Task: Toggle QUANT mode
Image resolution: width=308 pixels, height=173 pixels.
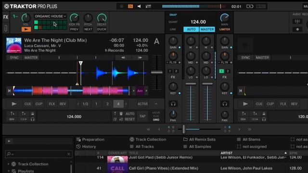Action: coord(173,22)
